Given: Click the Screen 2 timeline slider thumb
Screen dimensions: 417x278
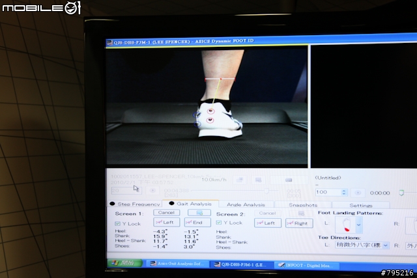Looking at the screenshot, I should tap(401, 193).
